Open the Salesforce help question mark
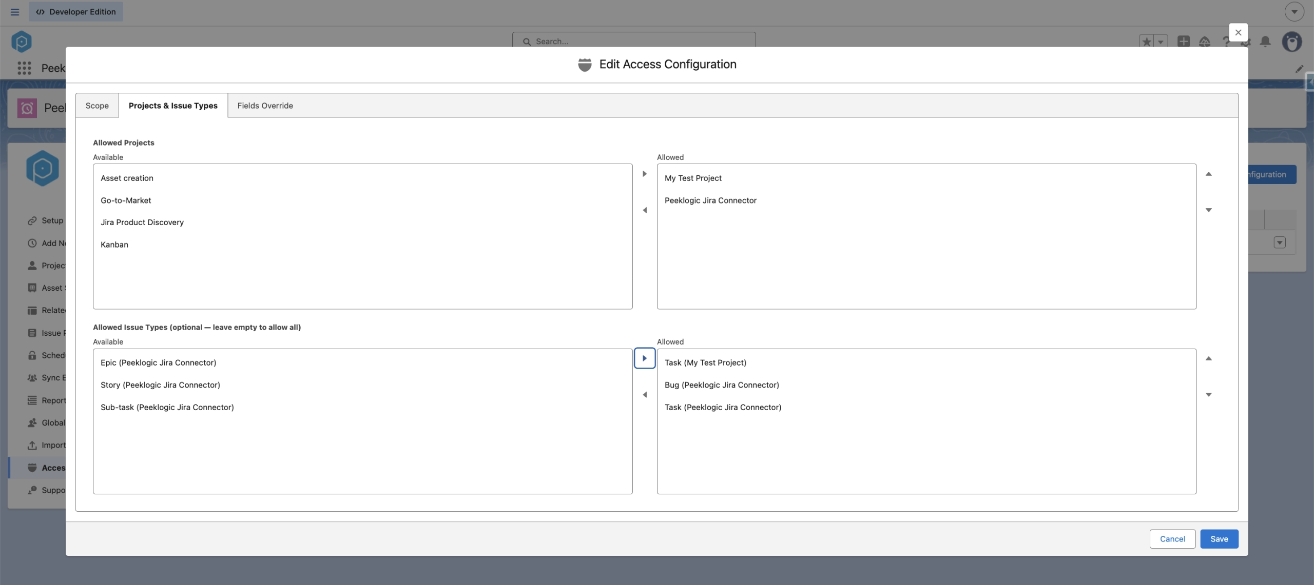The width and height of the screenshot is (1314, 585). tap(1225, 42)
